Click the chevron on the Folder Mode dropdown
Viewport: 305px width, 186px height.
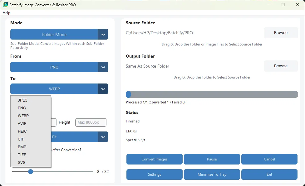[103, 34]
